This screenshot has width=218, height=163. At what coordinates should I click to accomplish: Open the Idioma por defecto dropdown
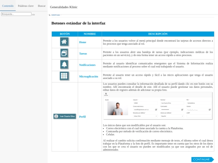click(x=172, y=116)
